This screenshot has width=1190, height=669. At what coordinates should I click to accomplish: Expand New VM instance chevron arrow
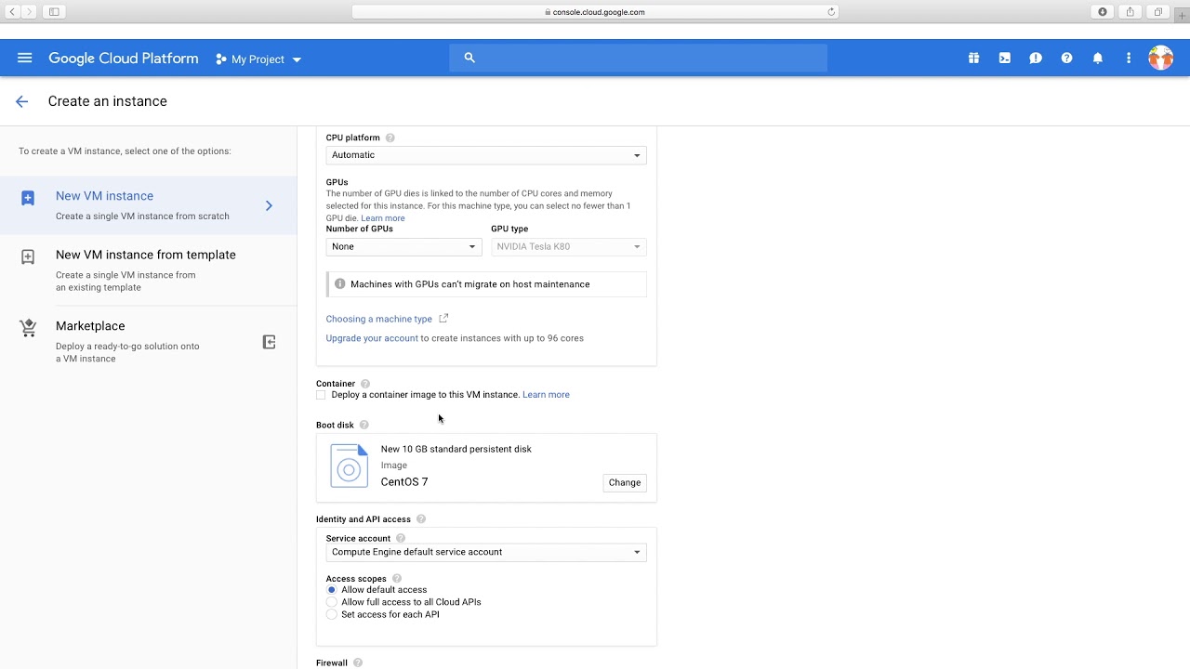point(269,205)
